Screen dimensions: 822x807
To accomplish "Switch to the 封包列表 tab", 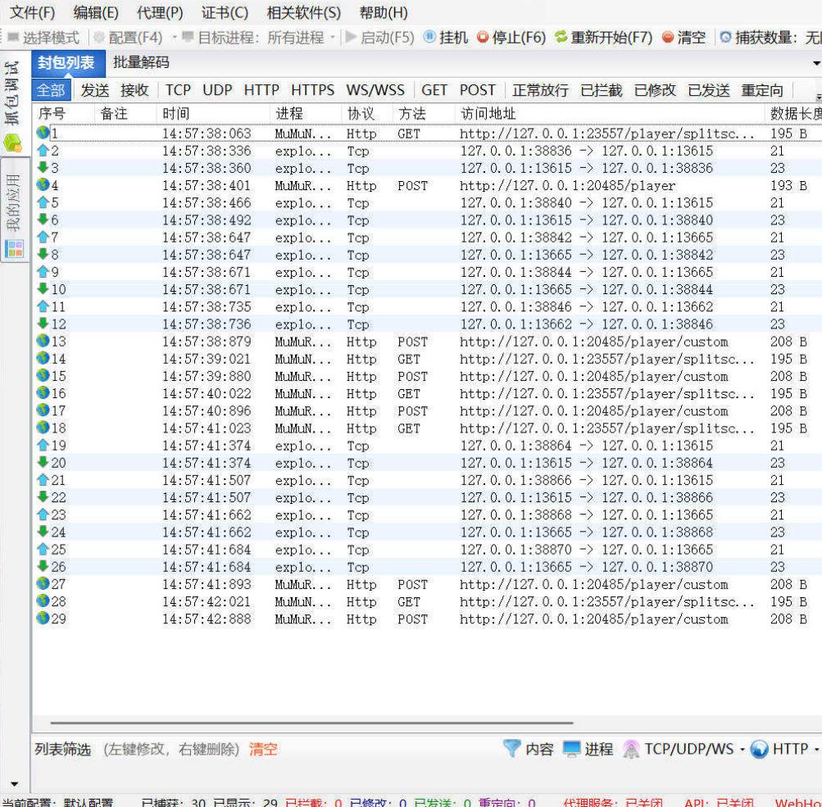I will (66, 63).
